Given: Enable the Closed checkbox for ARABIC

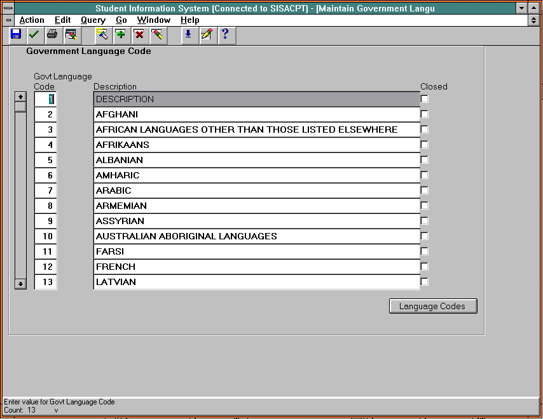Looking at the screenshot, I should (425, 190).
